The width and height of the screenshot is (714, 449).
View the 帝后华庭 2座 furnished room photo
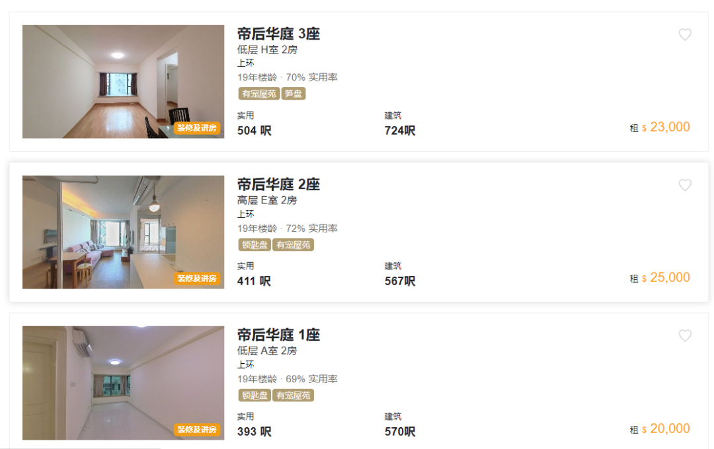coord(124,232)
